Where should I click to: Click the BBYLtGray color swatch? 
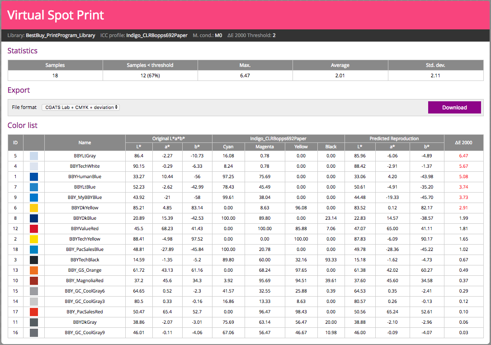[34, 156]
